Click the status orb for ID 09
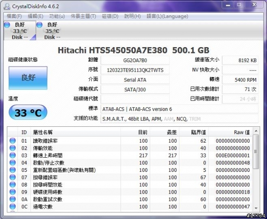267x219 pixels. tap(13, 192)
